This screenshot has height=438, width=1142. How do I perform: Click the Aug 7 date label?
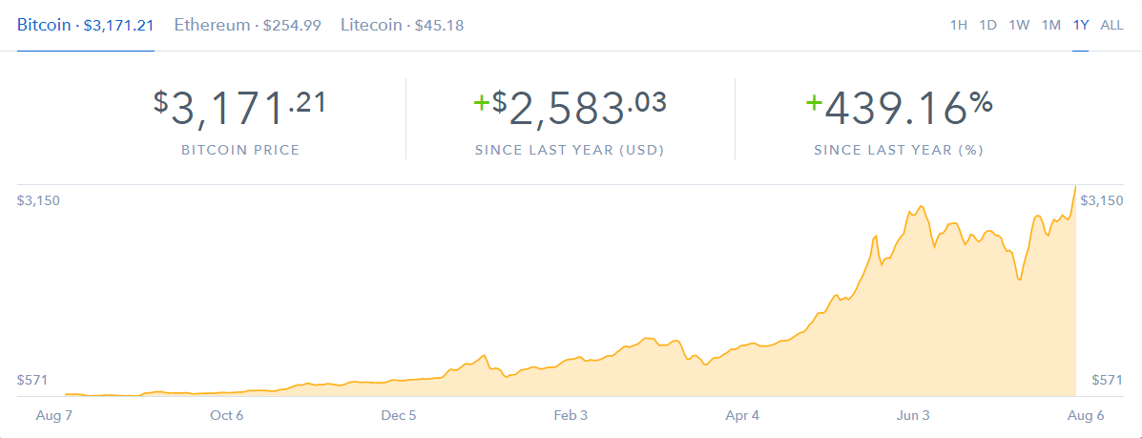(x=53, y=415)
